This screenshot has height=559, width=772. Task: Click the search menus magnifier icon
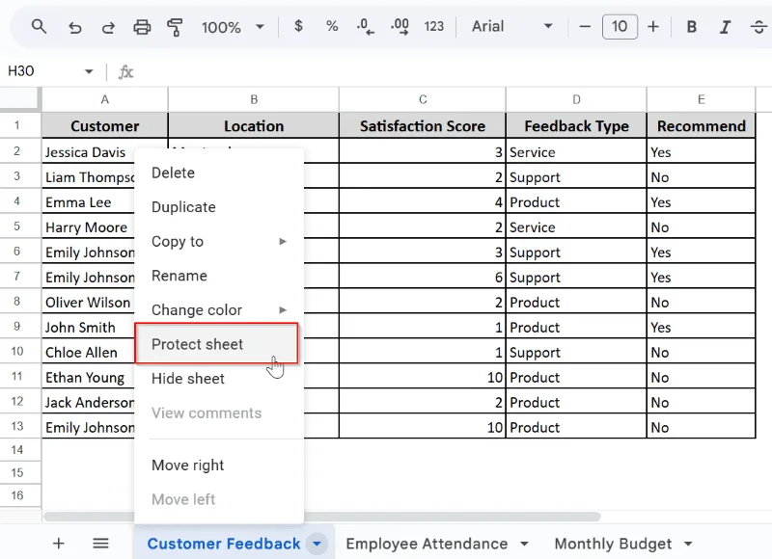(x=39, y=27)
